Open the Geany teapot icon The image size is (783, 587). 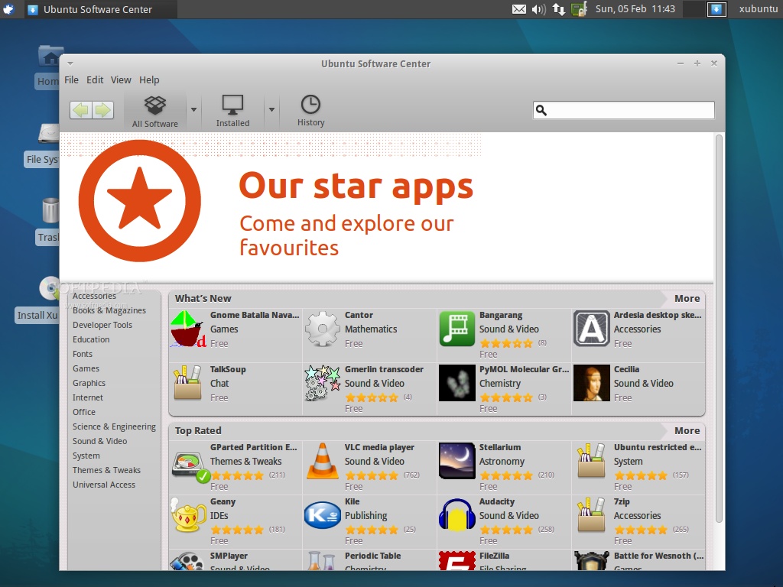pyautogui.click(x=188, y=515)
